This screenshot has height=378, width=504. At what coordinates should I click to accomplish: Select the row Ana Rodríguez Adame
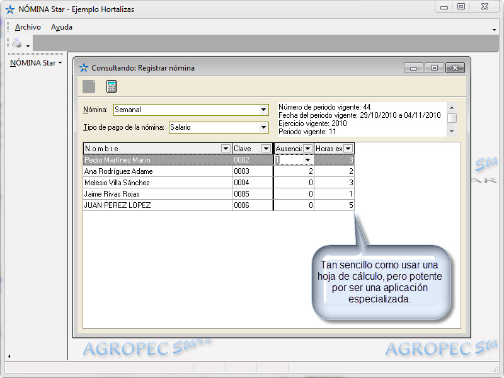219,171
